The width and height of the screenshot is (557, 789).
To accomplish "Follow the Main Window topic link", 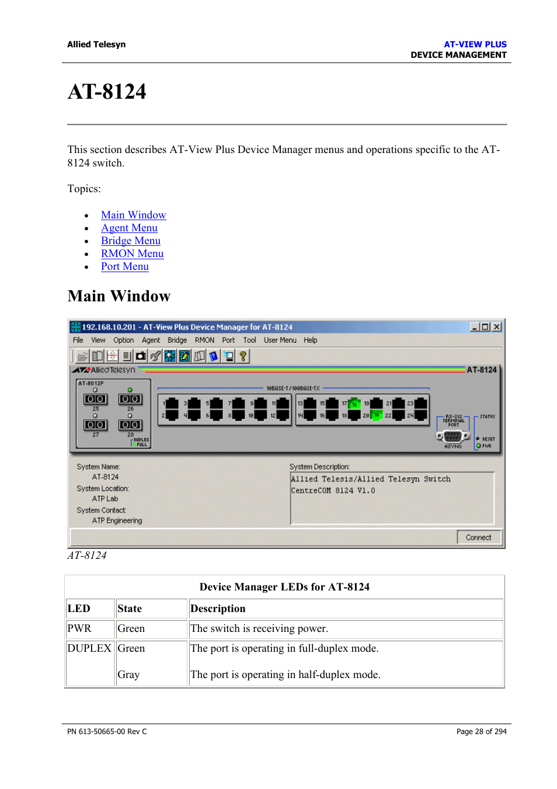I will 133,215.
